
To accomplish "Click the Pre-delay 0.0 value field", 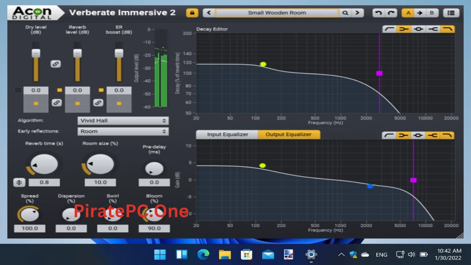I will coord(154,182).
